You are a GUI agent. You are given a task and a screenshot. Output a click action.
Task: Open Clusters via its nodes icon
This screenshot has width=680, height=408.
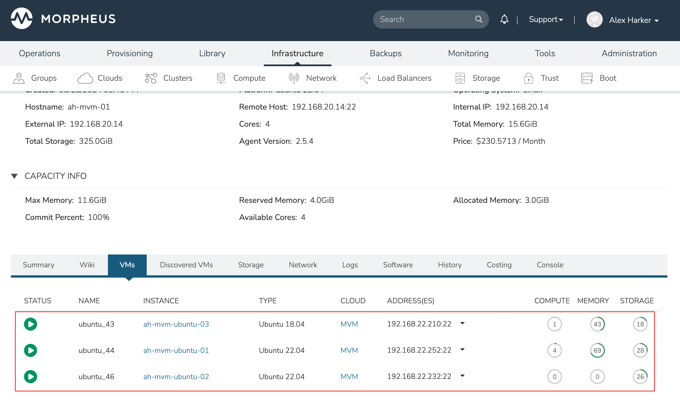point(151,78)
